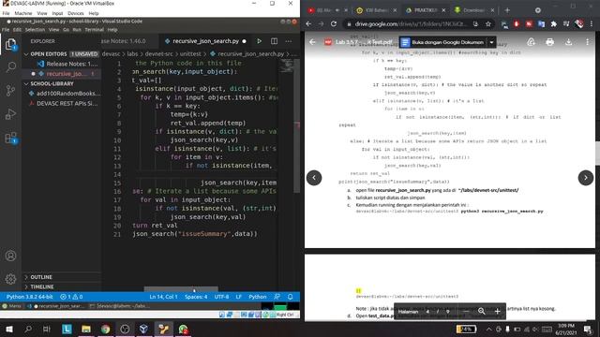
Task: Change the LF end-of-line sequence
Action: 238,297
